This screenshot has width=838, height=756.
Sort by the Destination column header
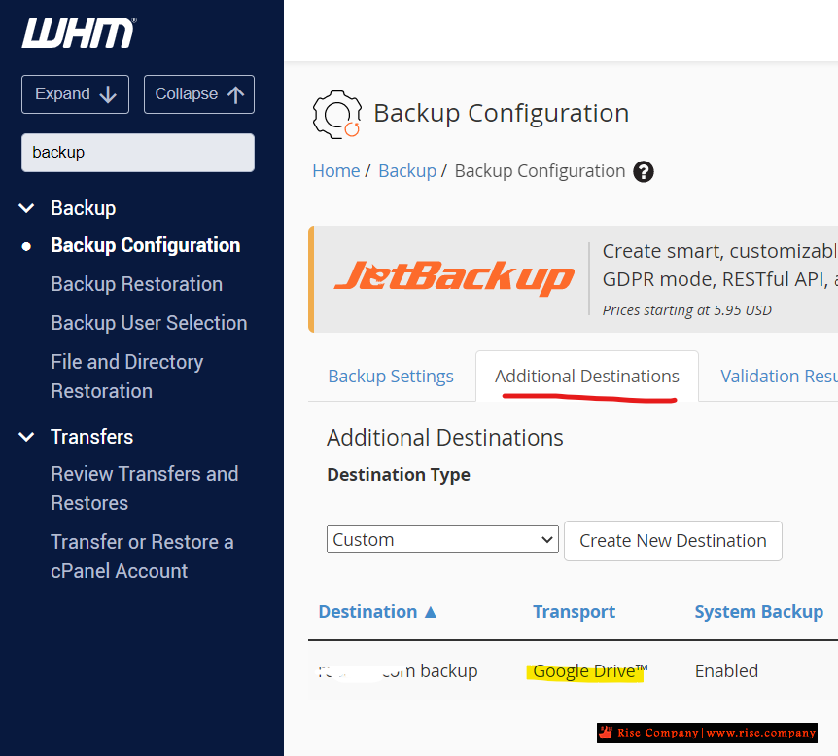pos(377,612)
